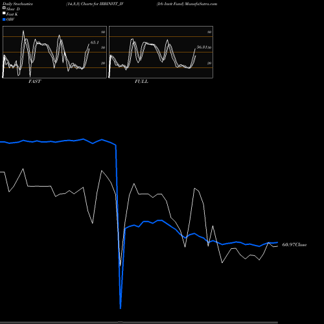Select the 'Daily Stochastics' title text
Screen dimensions: 324x324
(17, 4)
